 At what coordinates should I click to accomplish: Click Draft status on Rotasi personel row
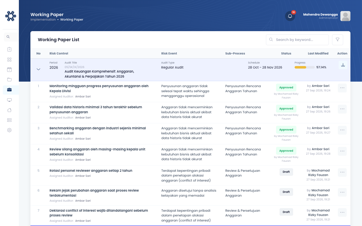[286, 172]
